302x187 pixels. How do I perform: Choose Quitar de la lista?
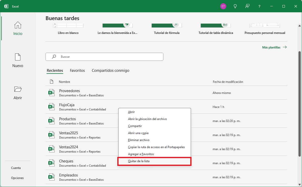tap(155, 161)
